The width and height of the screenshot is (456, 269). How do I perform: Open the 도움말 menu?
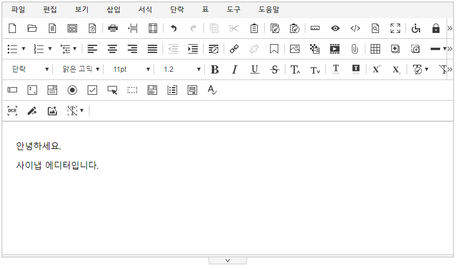point(269,9)
